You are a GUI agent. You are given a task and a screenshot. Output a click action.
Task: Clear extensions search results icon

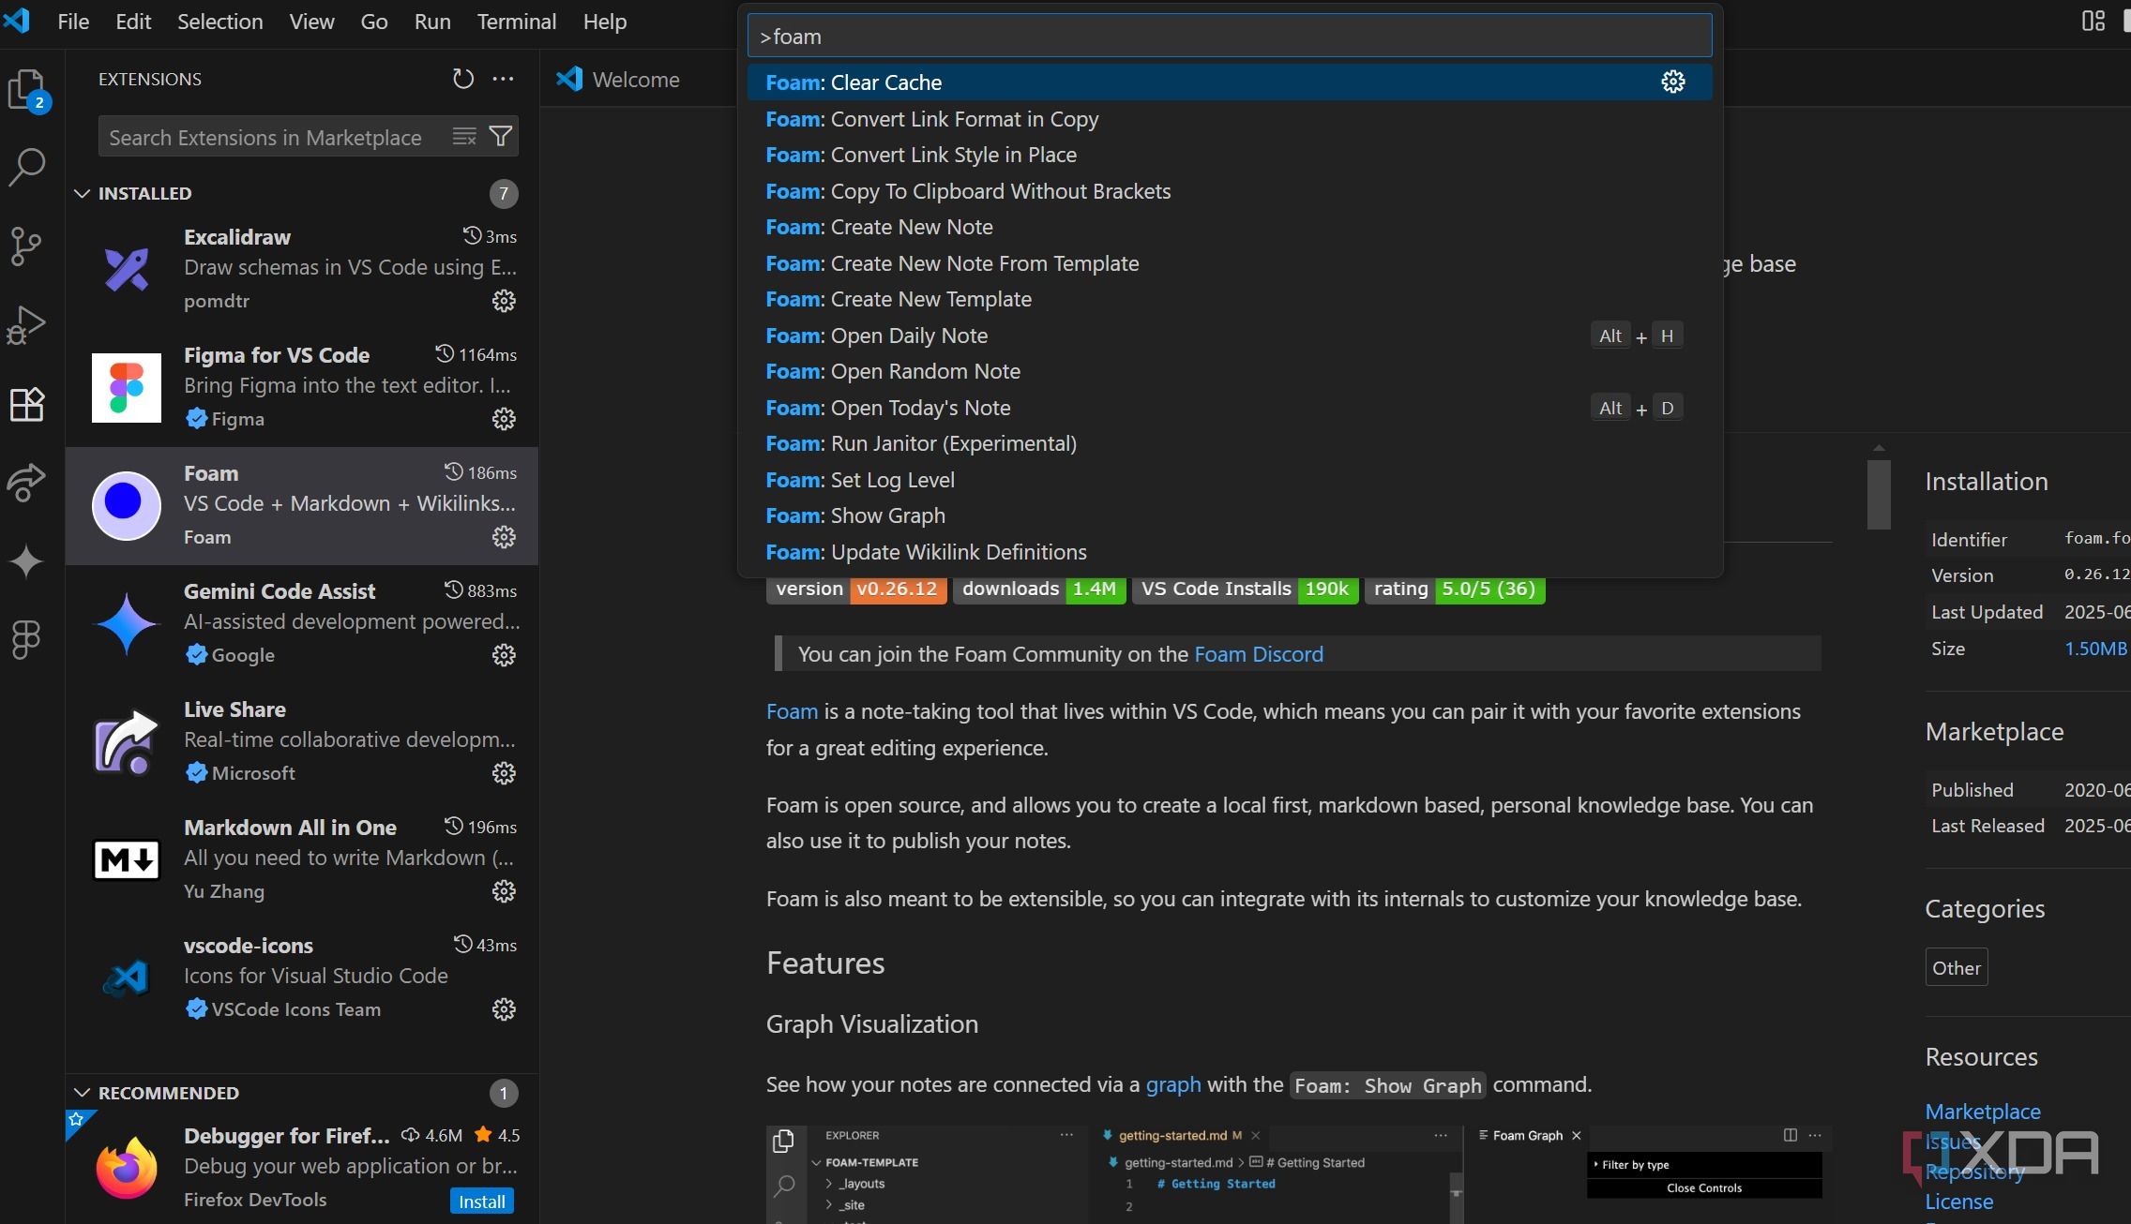464,137
